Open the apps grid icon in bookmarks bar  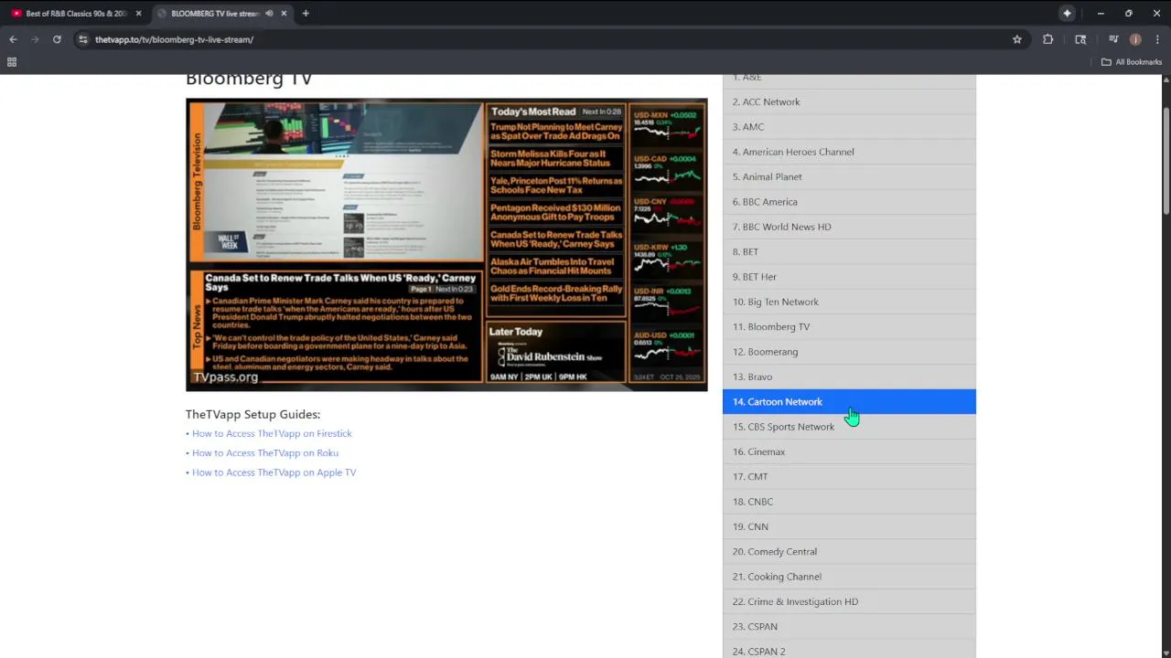coord(12,62)
